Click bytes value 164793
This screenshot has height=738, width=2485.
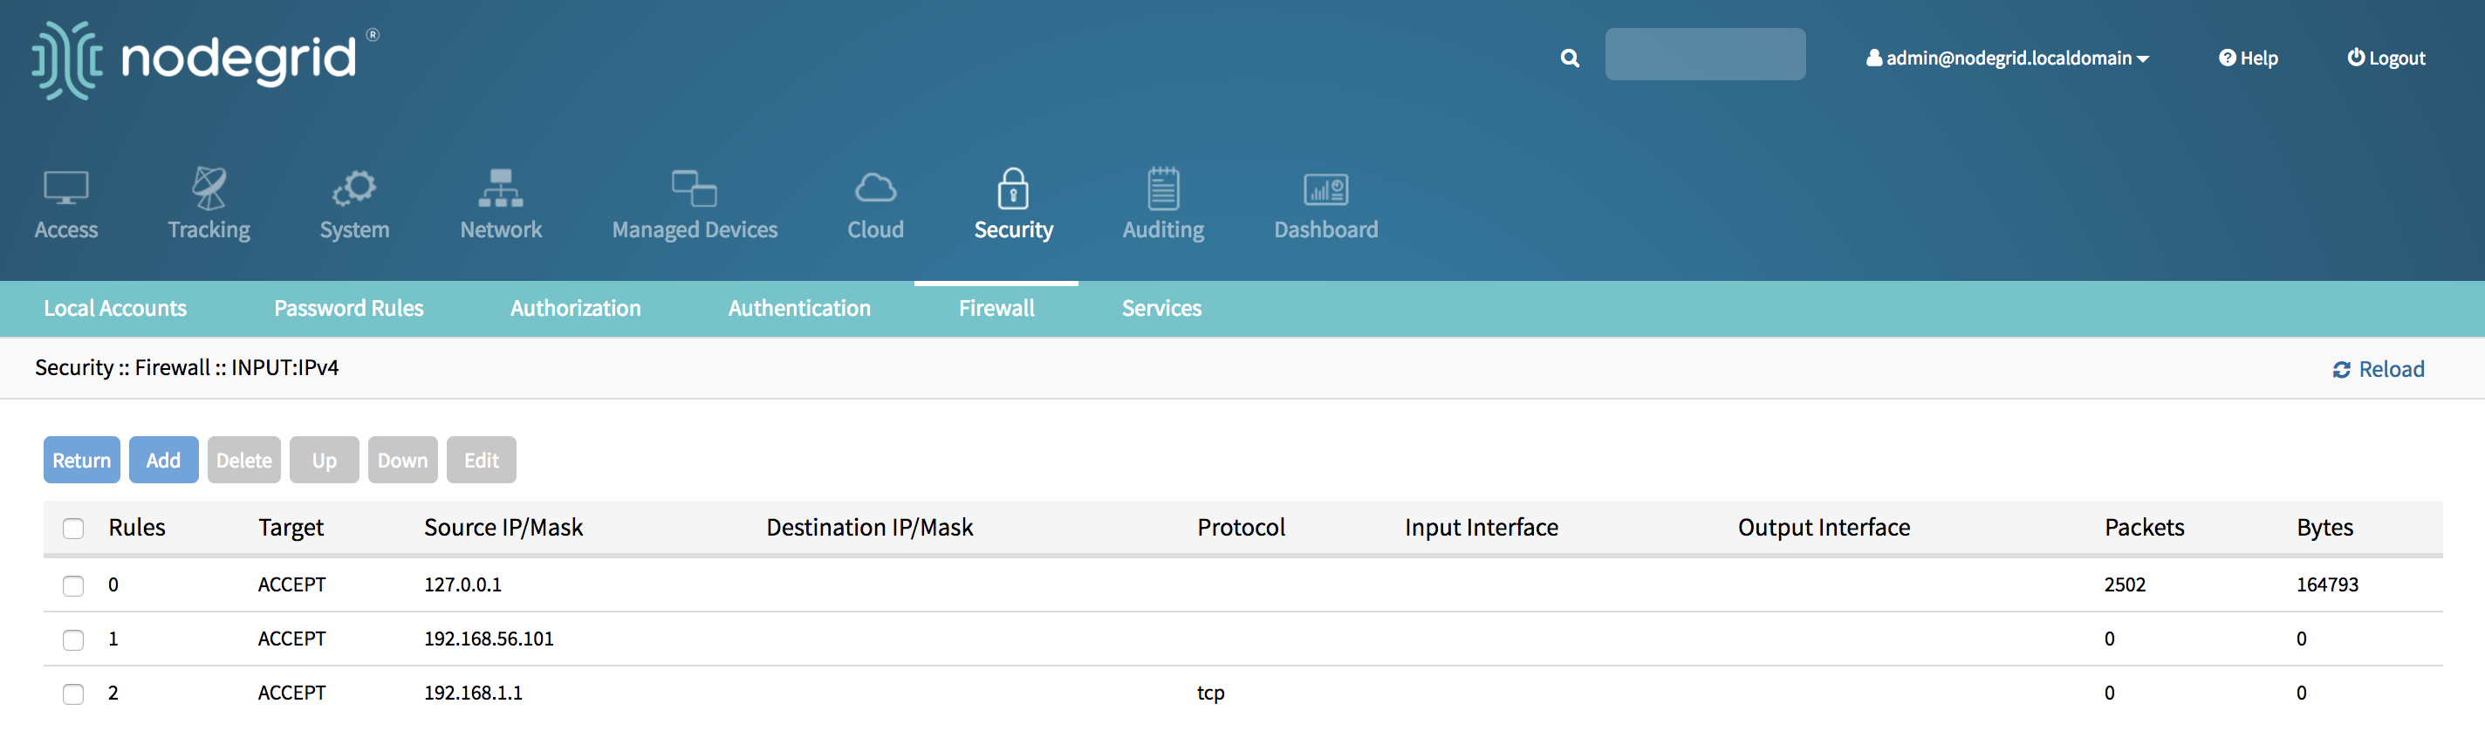(x=2327, y=584)
